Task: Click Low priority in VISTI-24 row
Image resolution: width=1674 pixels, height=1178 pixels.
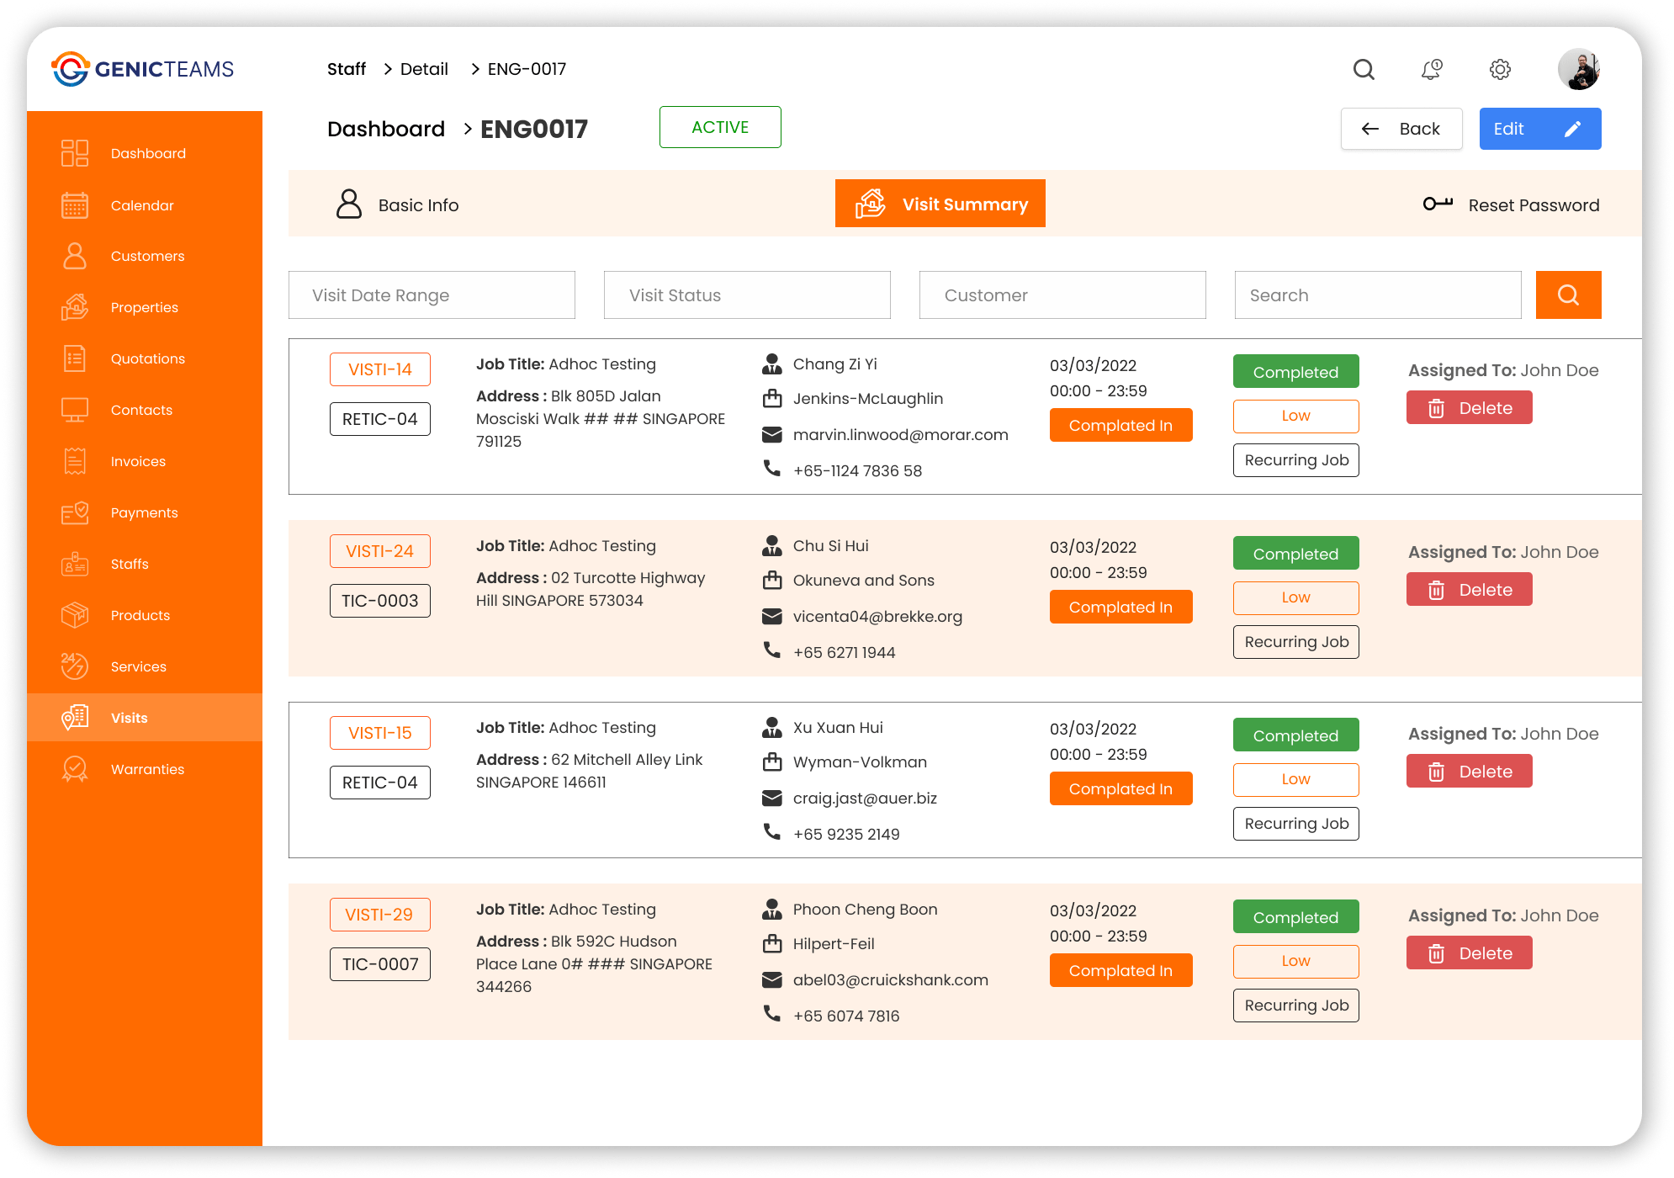Action: point(1296,597)
